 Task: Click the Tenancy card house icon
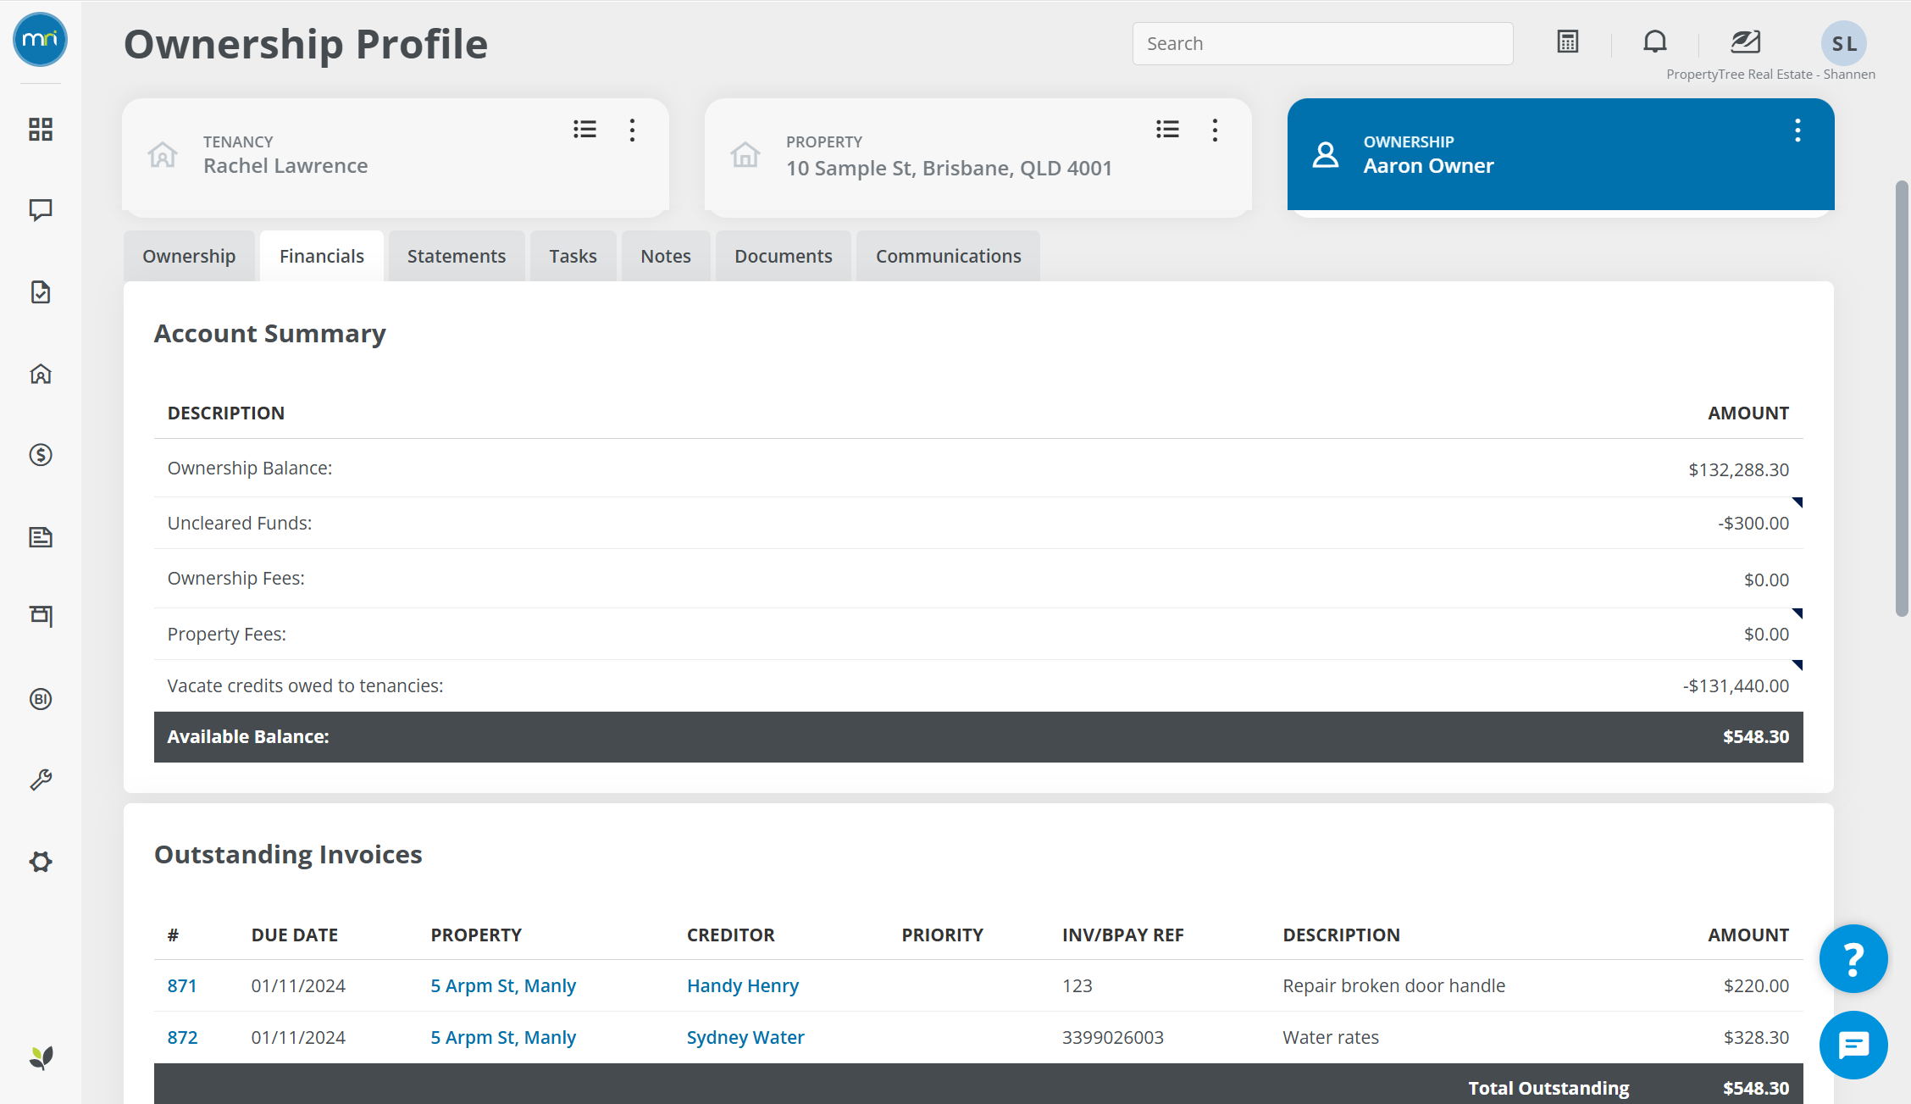coord(163,154)
